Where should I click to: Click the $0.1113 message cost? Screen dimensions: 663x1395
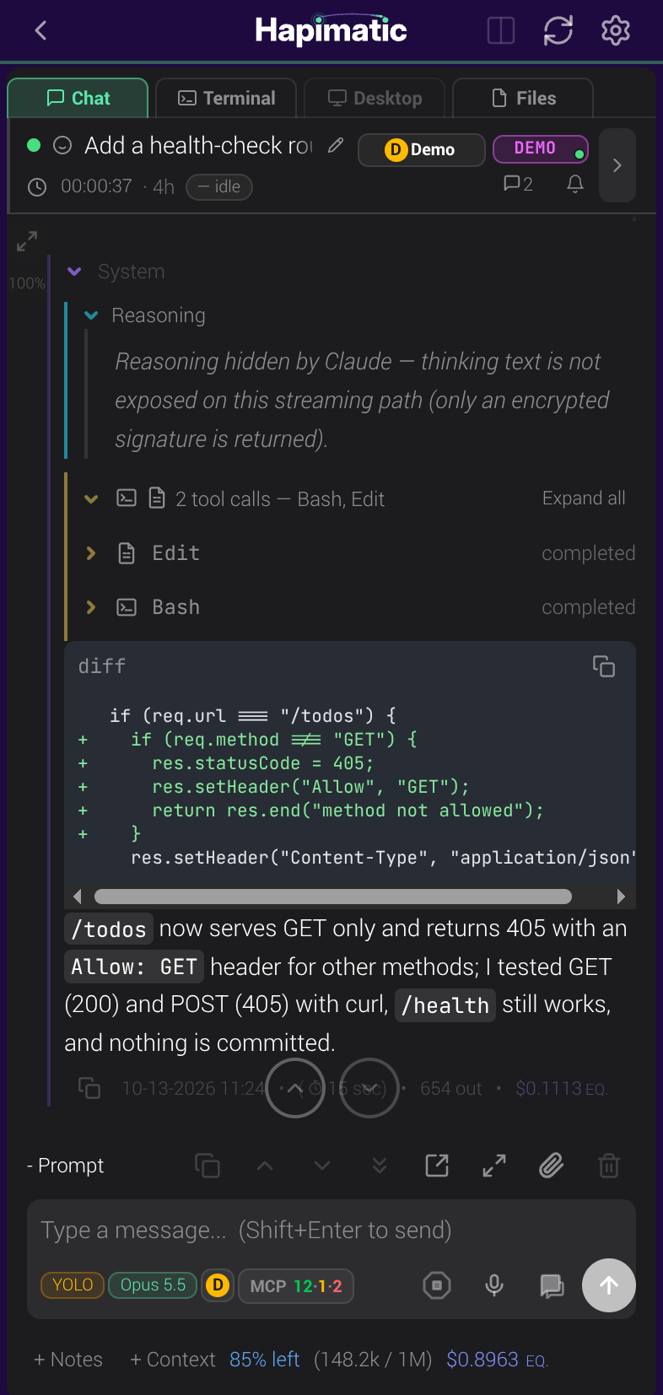(x=561, y=1089)
